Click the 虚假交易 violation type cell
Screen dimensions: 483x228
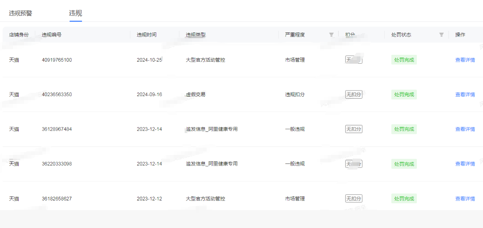coord(196,95)
